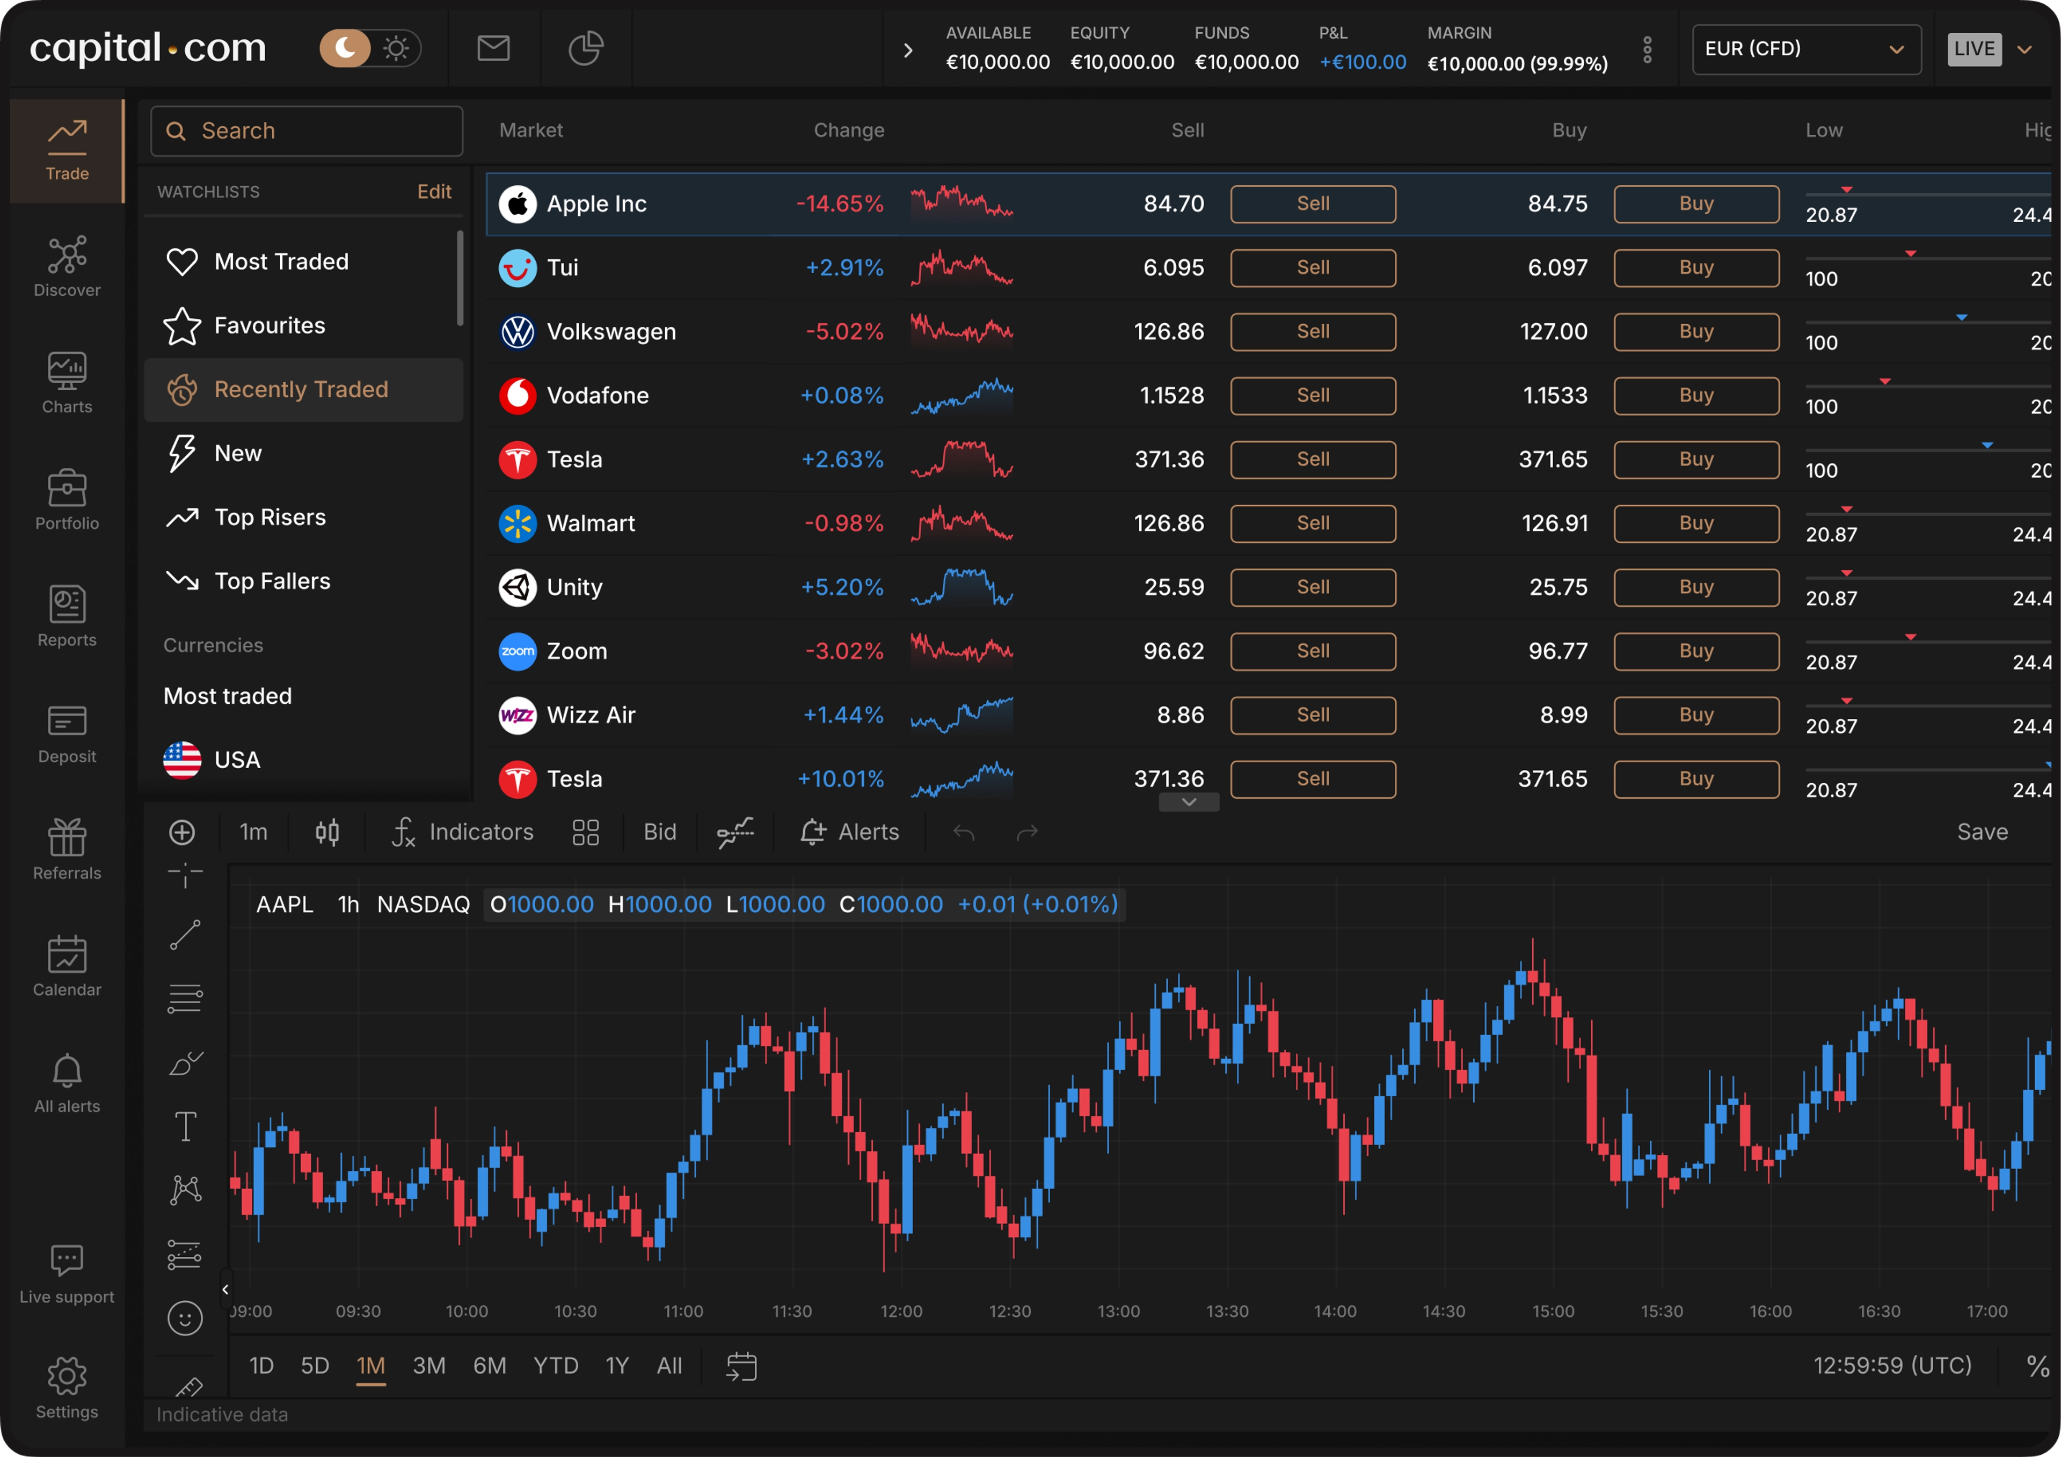Switch to light mode sun icon
The width and height of the screenshot is (2061, 1457).
tap(396, 48)
